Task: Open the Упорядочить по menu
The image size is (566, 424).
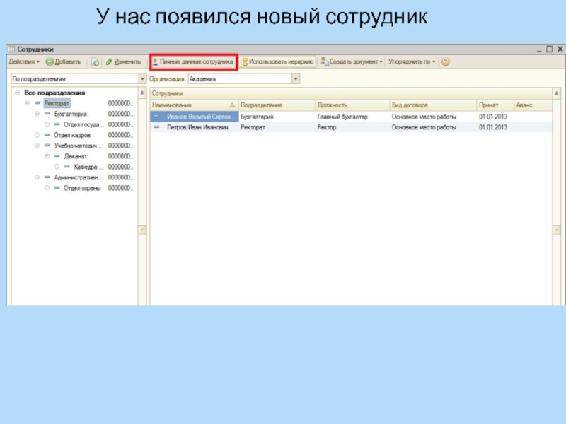Action: tap(412, 62)
